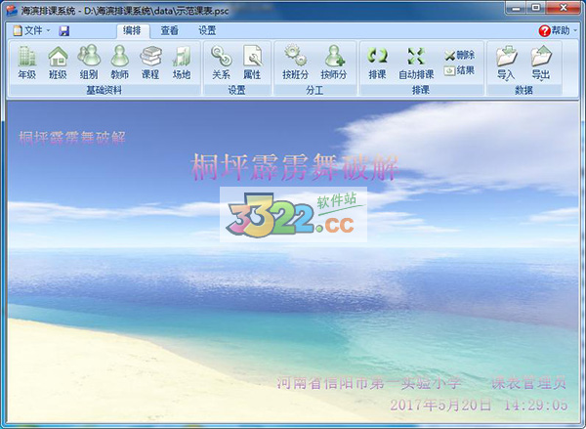This screenshot has width=586, height=429.
Task: Click the 删除 delete schedule item
Action: pyautogui.click(x=460, y=56)
